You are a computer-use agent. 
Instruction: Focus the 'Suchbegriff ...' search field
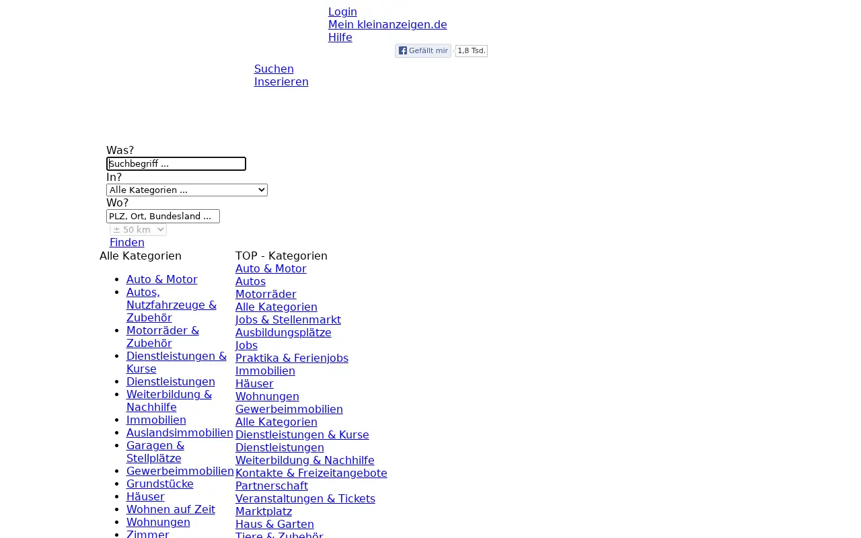tap(176, 163)
